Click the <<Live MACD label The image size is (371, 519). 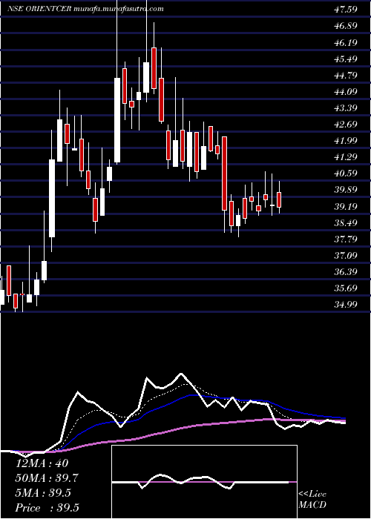pos(312,500)
